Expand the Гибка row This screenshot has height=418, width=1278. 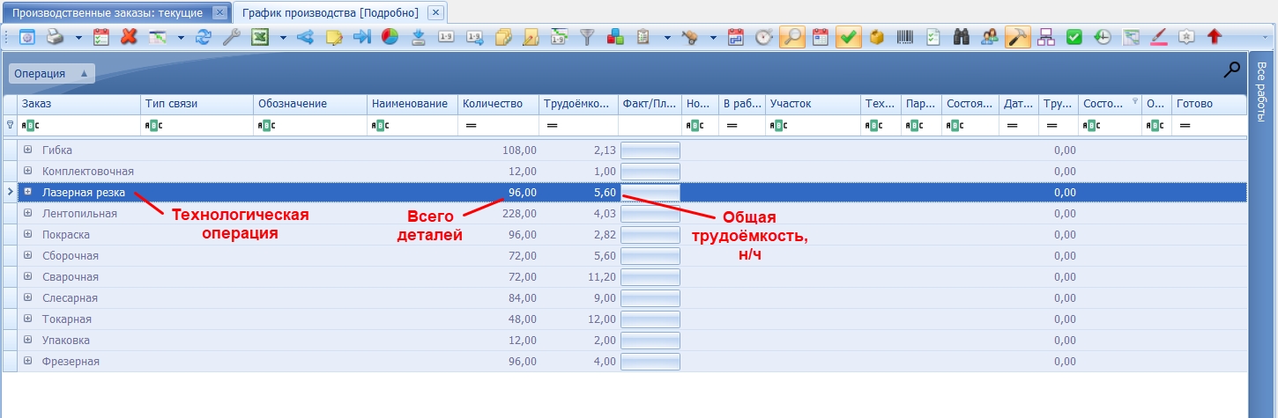point(27,150)
